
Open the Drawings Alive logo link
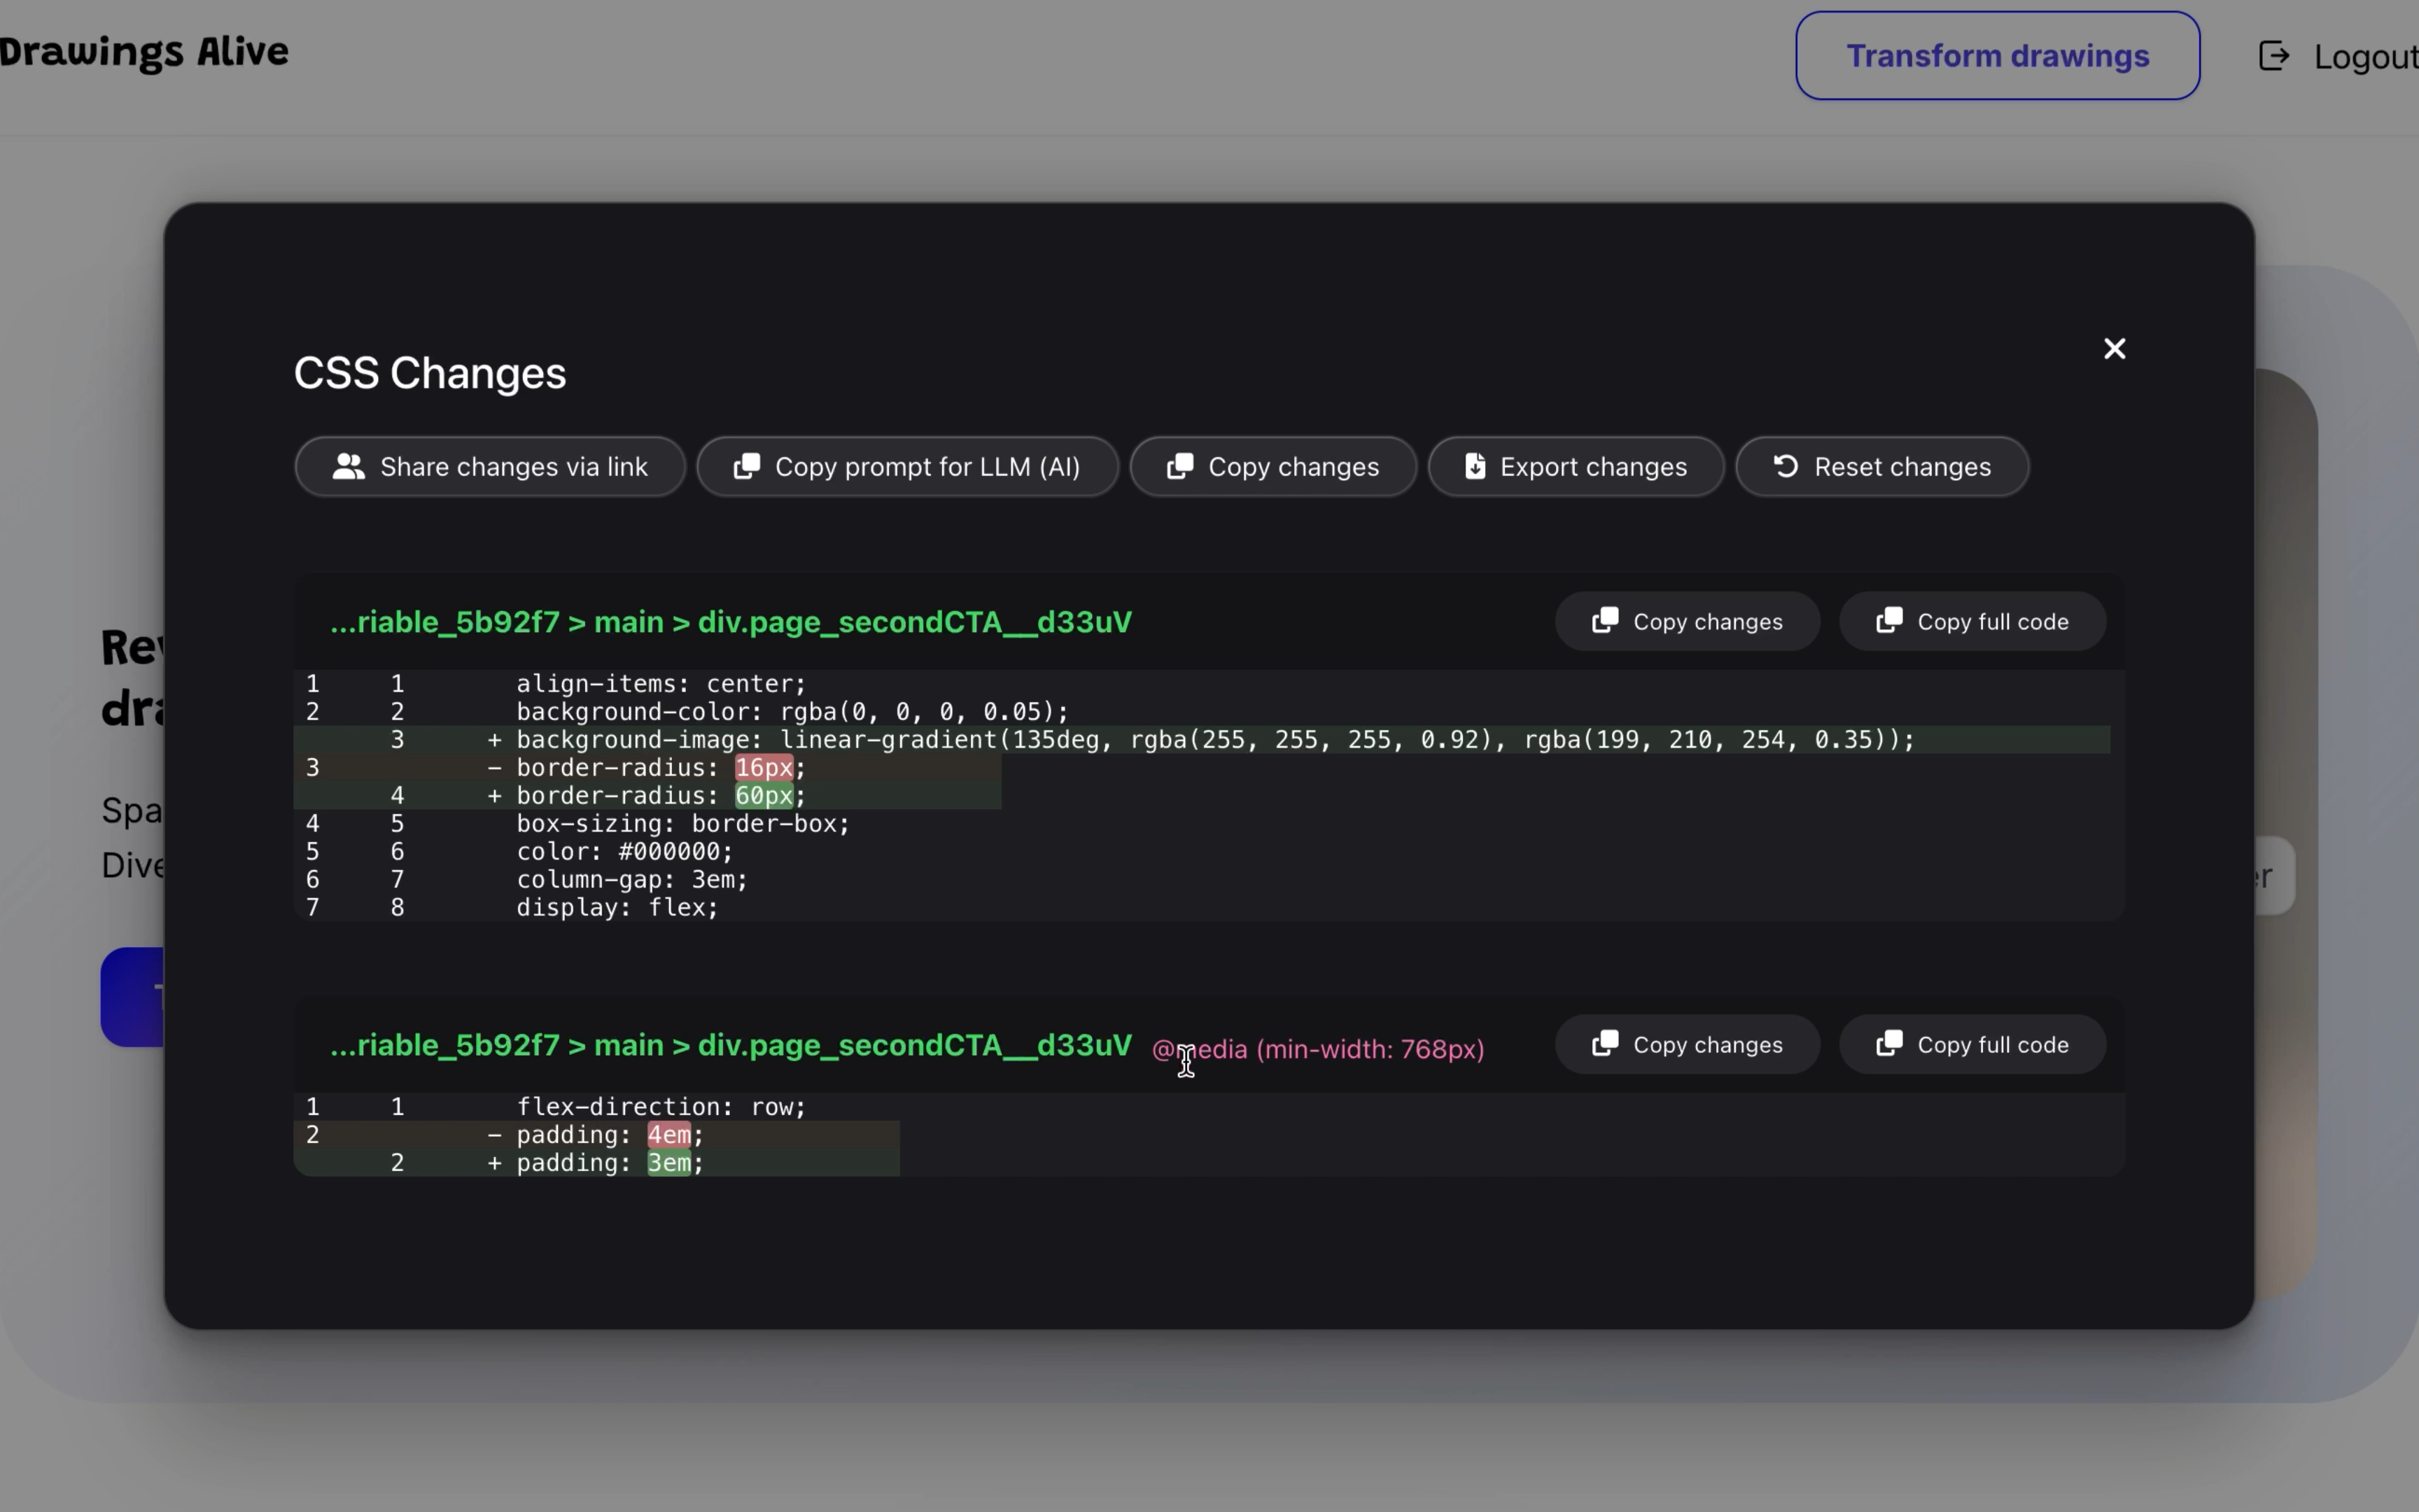click(x=145, y=52)
